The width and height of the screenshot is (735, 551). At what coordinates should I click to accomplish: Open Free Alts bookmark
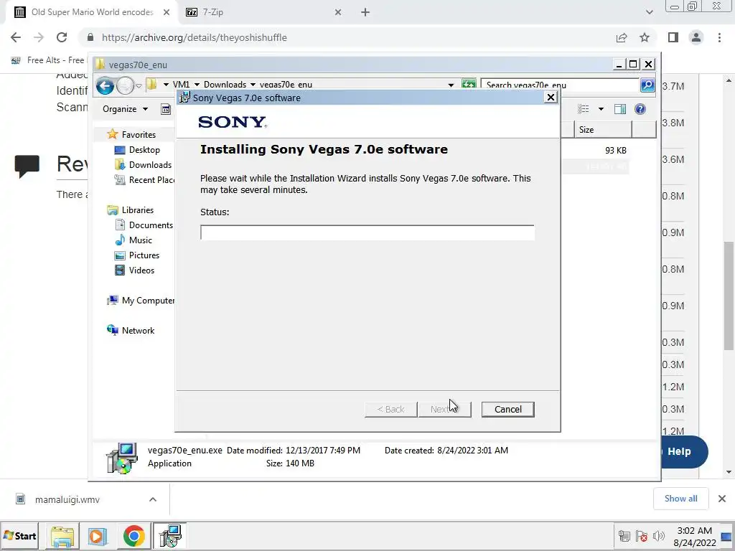click(47, 60)
